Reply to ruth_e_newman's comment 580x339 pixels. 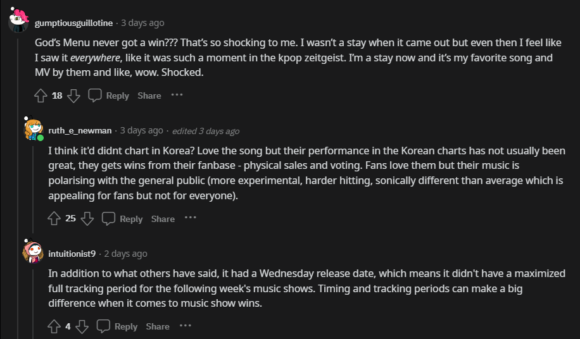122,219
